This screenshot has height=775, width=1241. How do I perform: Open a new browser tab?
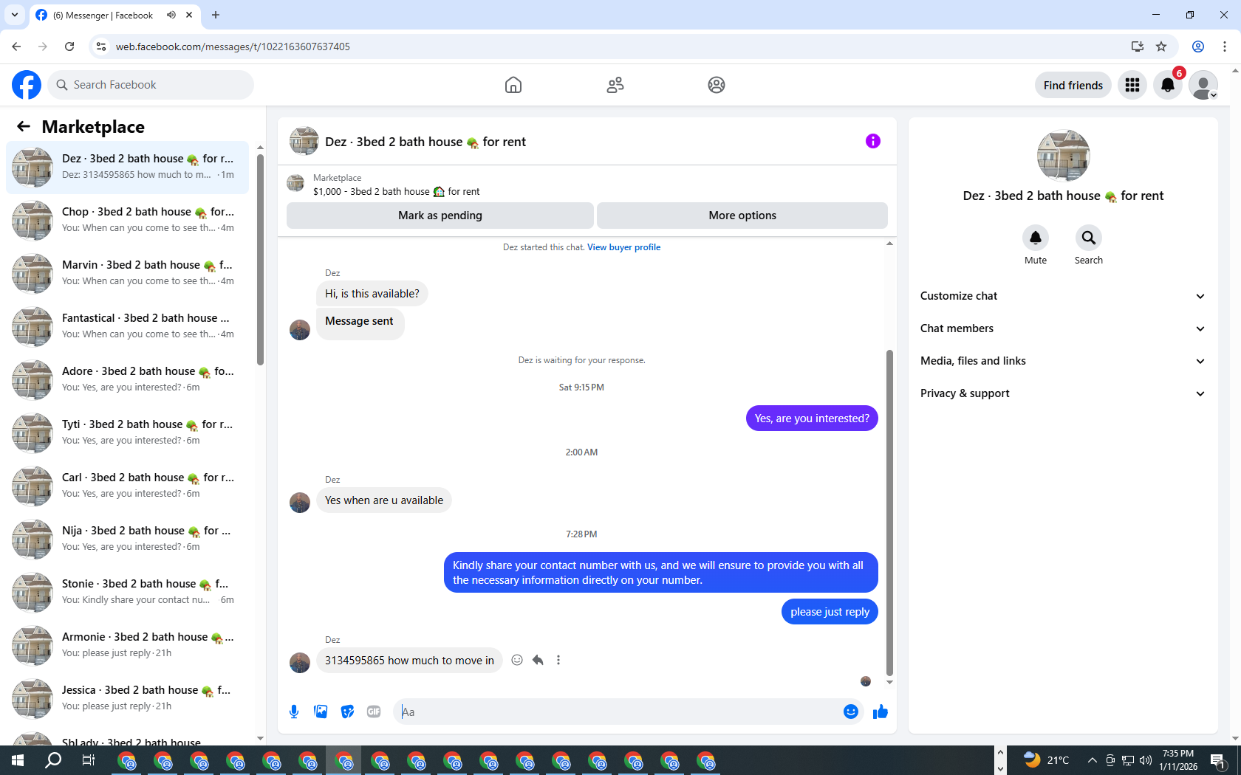point(216,15)
